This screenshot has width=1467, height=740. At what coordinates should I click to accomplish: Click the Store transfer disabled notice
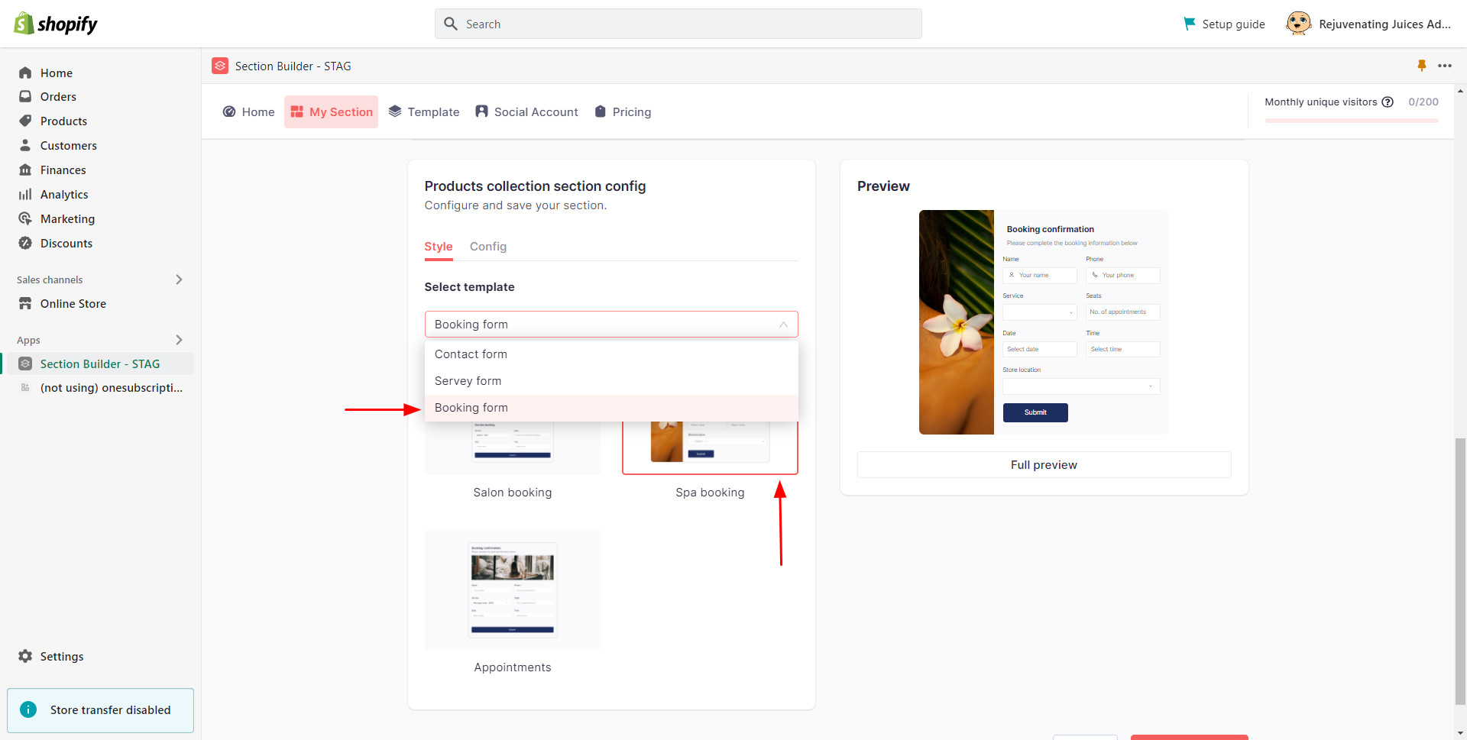(x=100, y=710)
